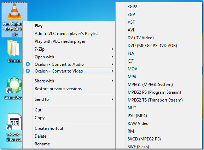Click Oxelon icon beside Convert to Video
The width and height of the screenshot is (204, 150).
point(28,71)
